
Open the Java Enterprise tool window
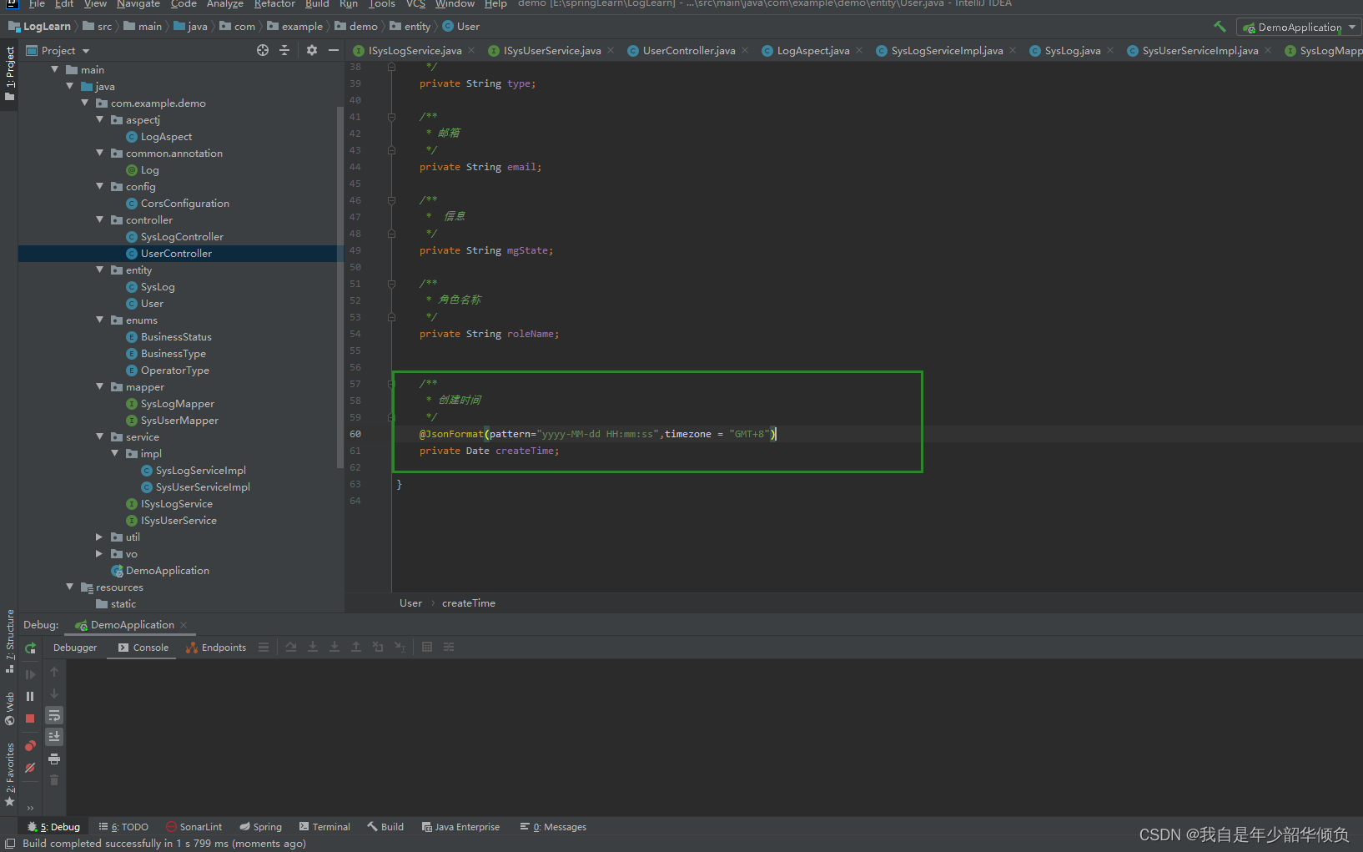(x=460, y=827)
